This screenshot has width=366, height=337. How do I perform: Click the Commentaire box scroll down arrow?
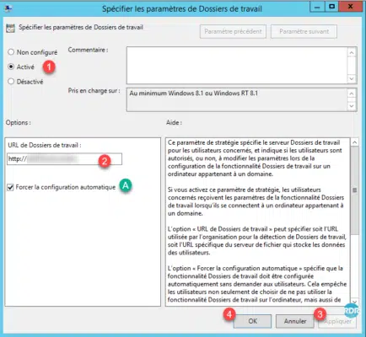(x=352, y=78)
